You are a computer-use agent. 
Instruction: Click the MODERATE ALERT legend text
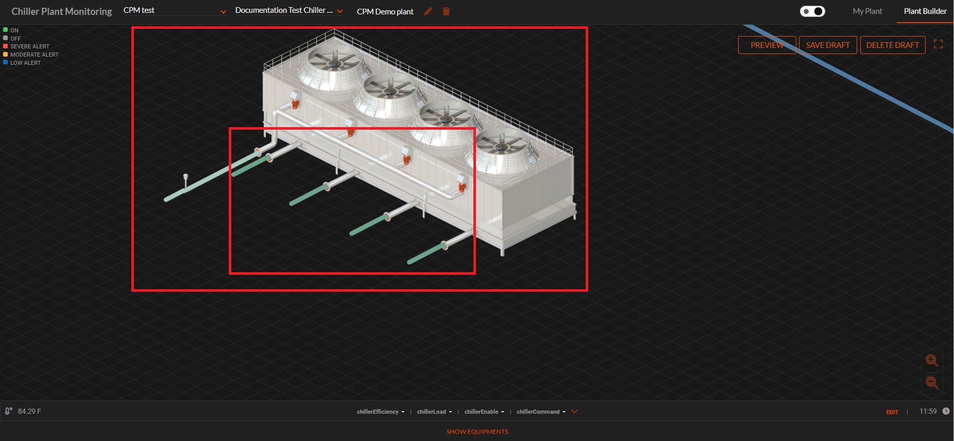35,55
